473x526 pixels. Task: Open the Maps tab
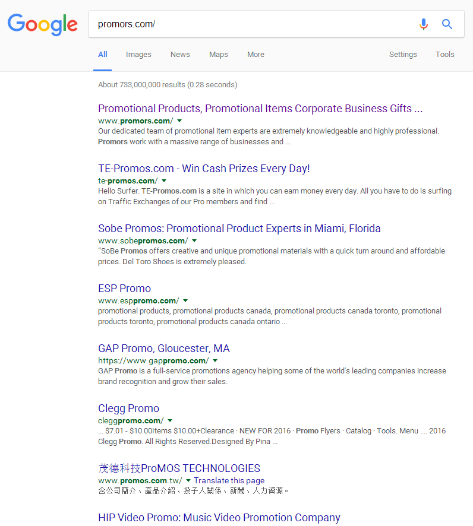tap(219, 55)
